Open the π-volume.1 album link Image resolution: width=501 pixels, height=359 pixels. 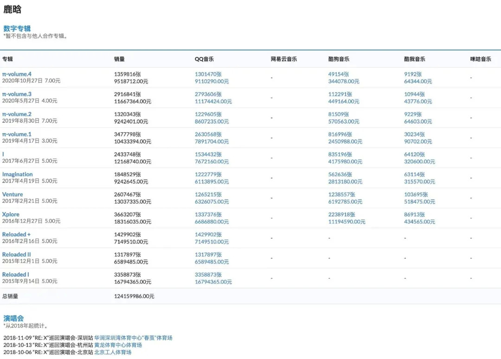[17, 134]
